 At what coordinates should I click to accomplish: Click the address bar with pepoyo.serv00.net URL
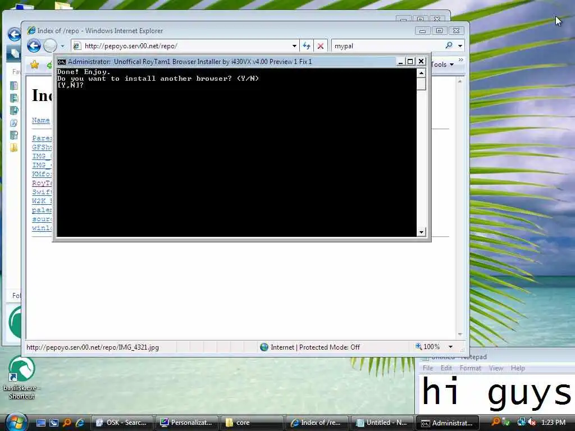[x=185, y=46]
